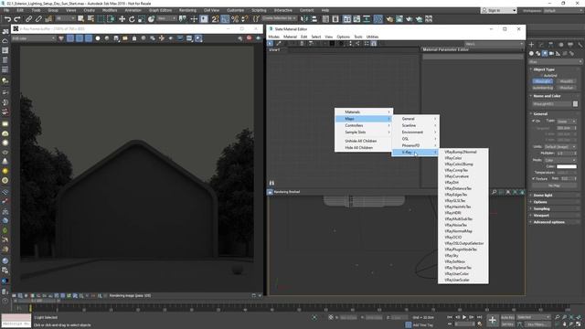Click the white circle RGB channel icon in frame buffer
This screenshot has width=585, height=329.
pyautogui.click(x=98, y=38)
